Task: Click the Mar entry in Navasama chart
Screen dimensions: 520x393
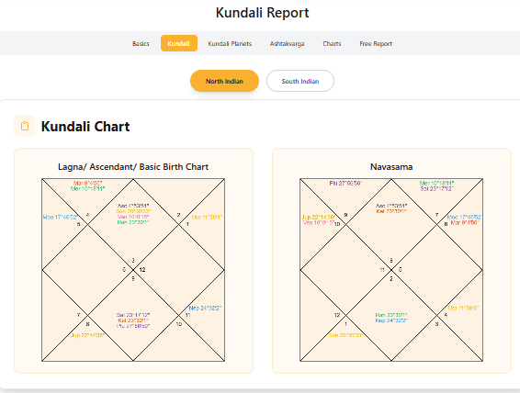Action: pyautogui.click(x=465, y=223)
